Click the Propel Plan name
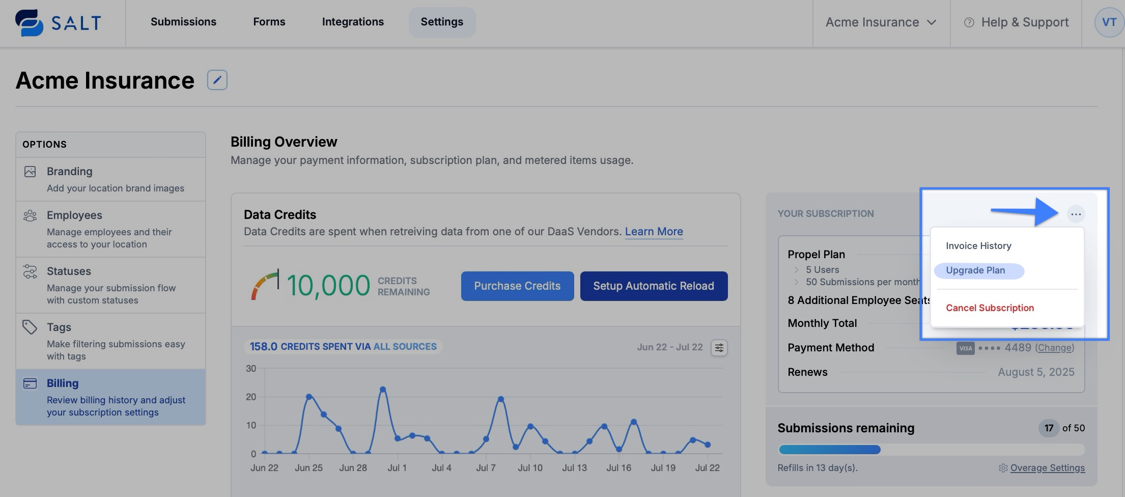Image resolution: width=1125 pixels, height=497 pixels. click(816, 255)
